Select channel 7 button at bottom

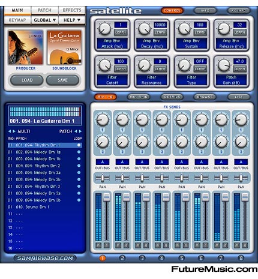221,258
